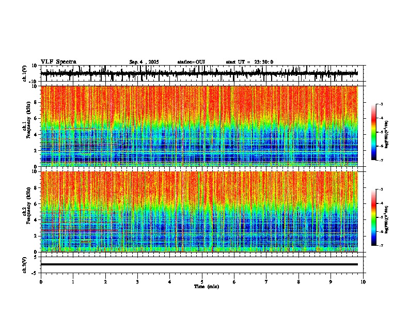The width and height of the screenshot is (409, 316).
Task: Click time axis tick label "3"
Action: coord(137,282)
